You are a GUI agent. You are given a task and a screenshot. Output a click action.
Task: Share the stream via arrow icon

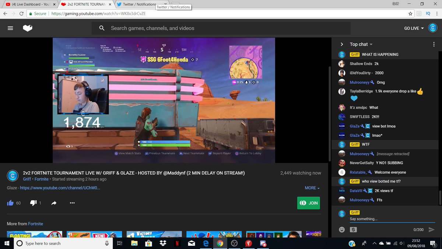click(x=54, y=203)
